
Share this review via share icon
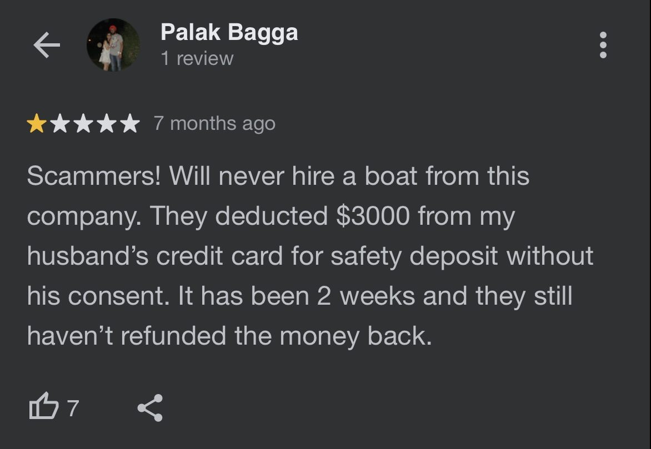(151, 408)
